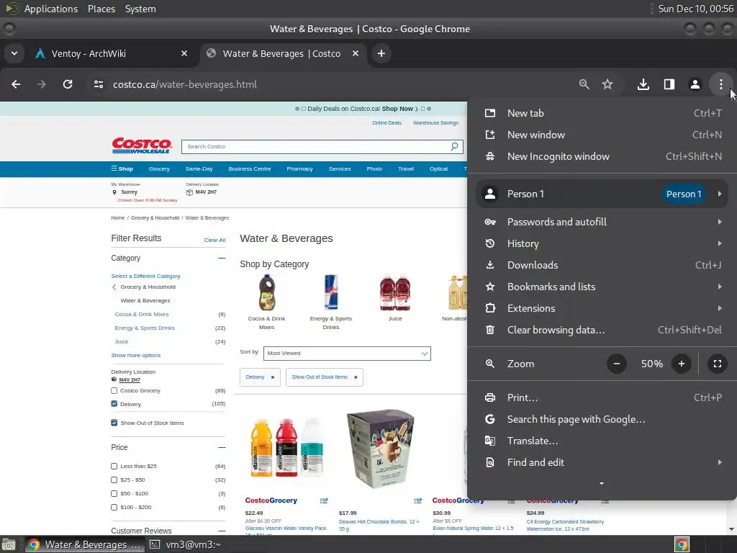The width and height of the screenshot is (737, 553).
Task: Open Pharmacy in Costco nav bar
Action: [x=300, y=168]
